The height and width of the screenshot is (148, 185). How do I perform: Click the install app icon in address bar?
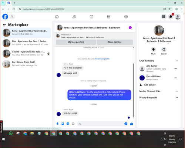pos(165,9)
